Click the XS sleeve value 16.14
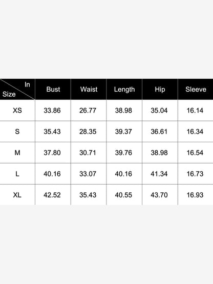Image resolution: width=213 pixels, height=284 pixels. click(195, 111)
